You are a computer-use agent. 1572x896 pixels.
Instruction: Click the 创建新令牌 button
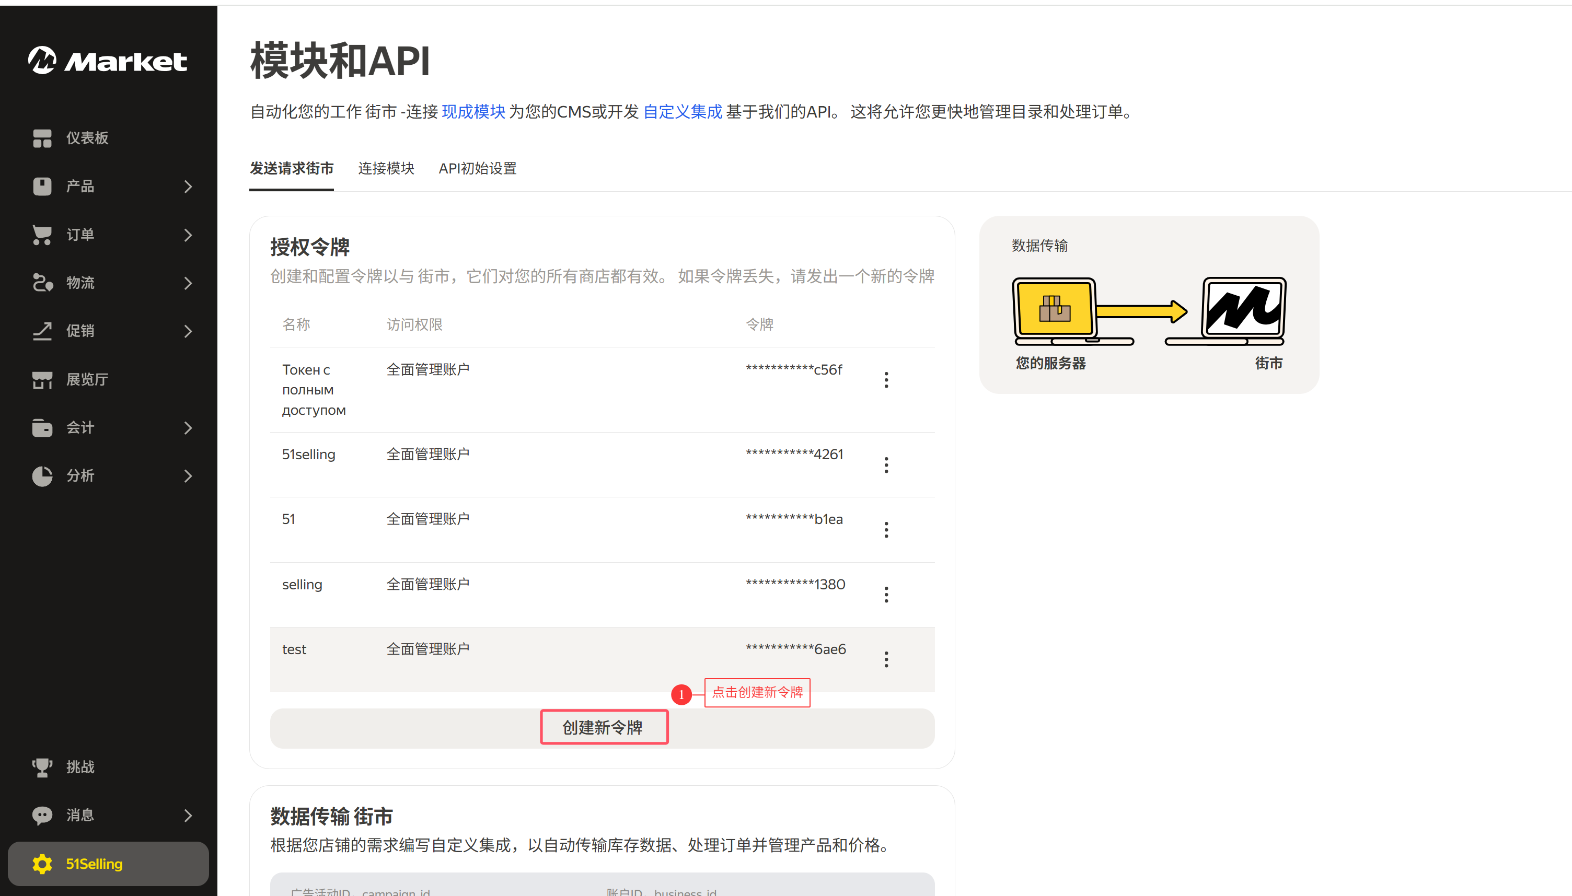point(603,727)
